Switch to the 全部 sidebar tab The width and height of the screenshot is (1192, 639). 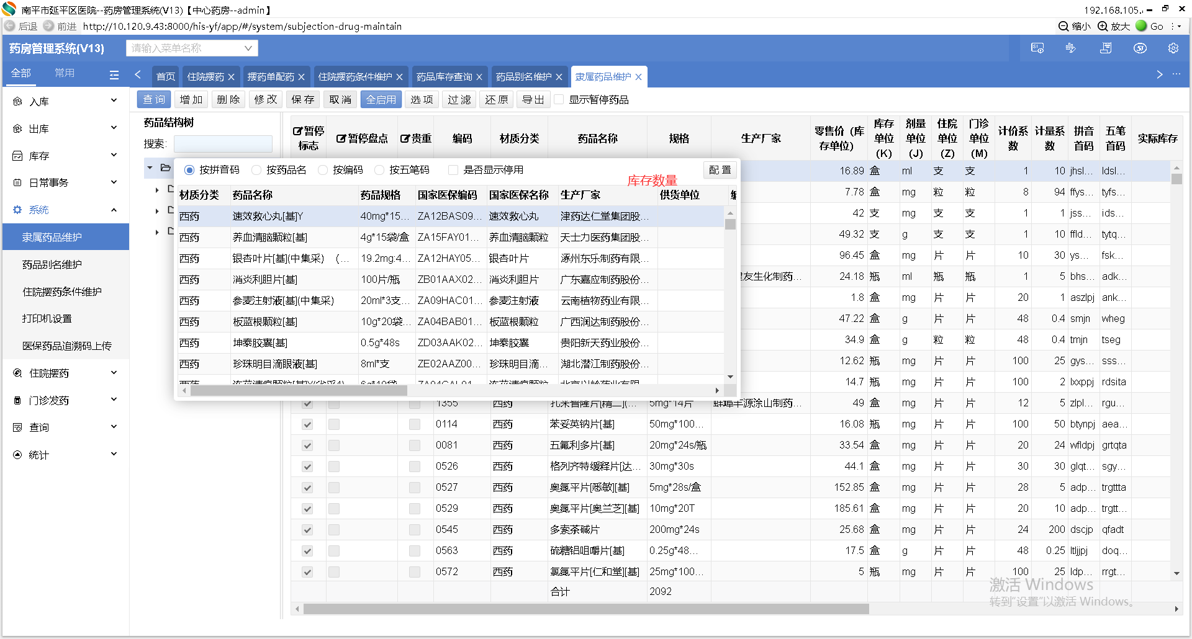[21, 73]
